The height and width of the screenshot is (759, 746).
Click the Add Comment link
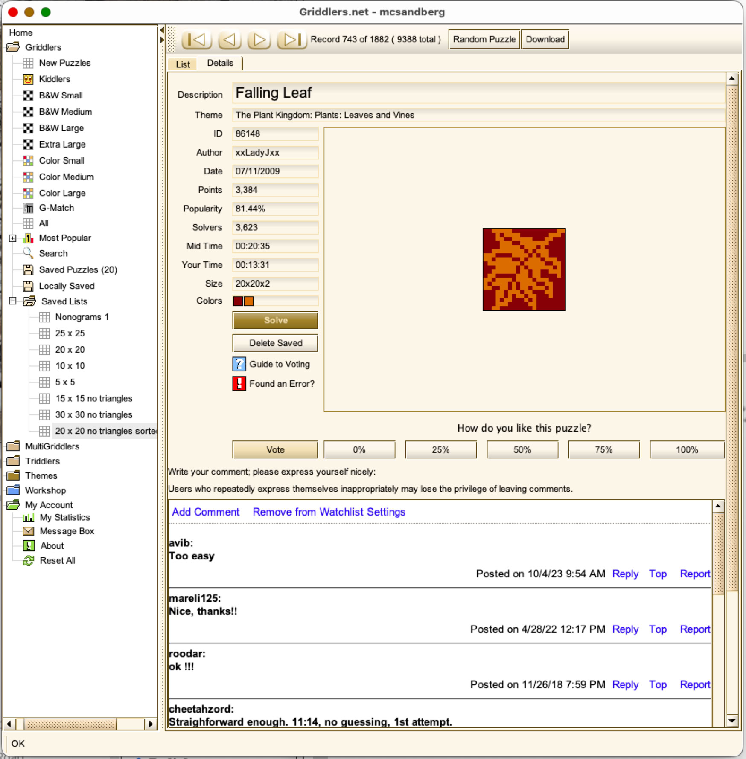205,512
